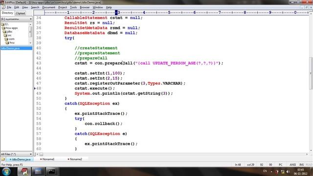Click the second taskbar application icon
The width and height of the screenshot is (313, 176).
coord(38,172)
